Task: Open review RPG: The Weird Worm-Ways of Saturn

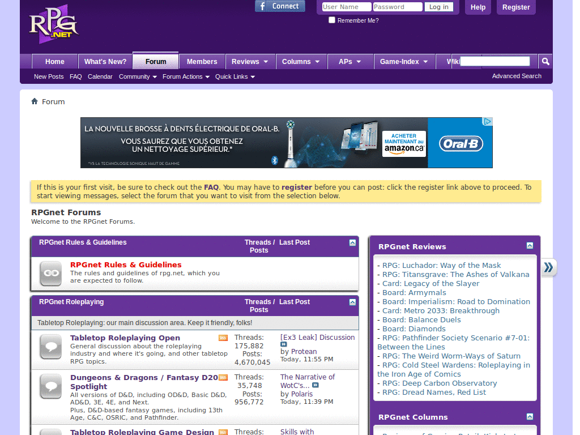Action: point(451,356)
